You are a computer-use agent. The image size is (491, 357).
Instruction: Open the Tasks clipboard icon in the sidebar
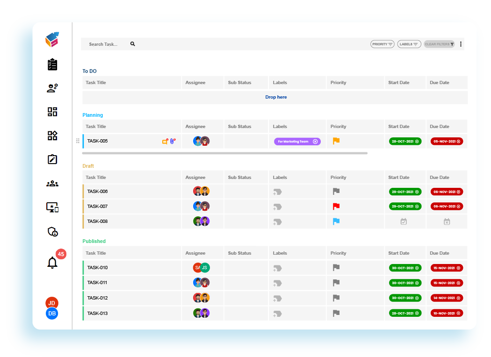pos(52,64)
